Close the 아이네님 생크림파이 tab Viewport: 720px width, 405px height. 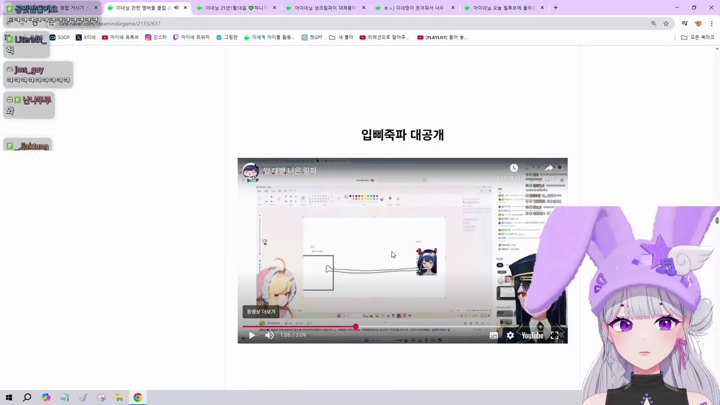click(x=363, y=8)
